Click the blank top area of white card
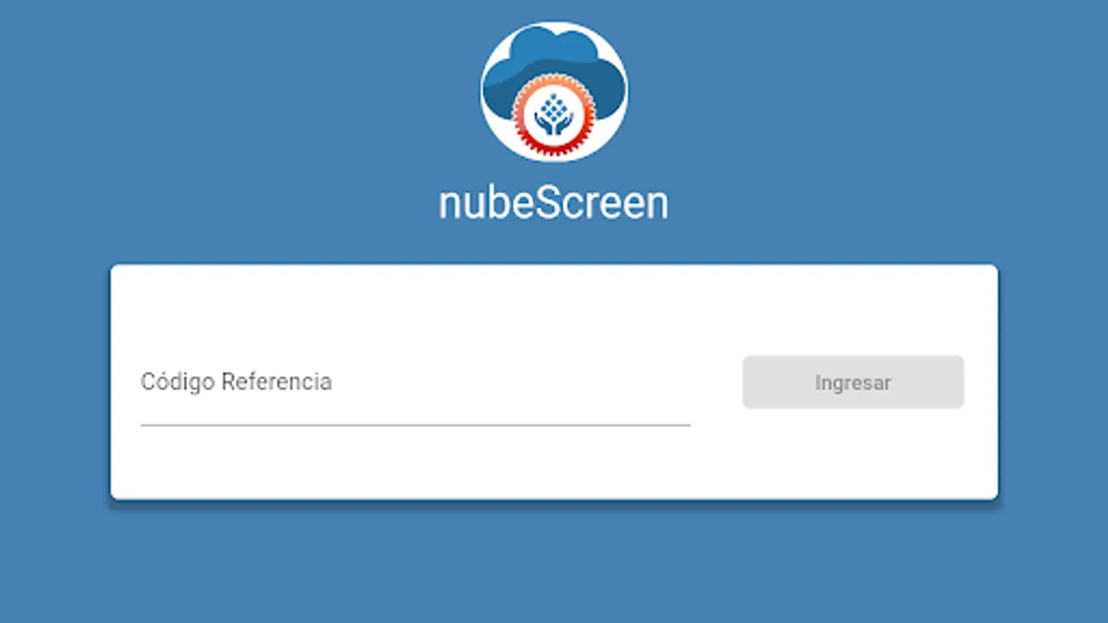This screenshot has height=623, width=1108. pyautogui.click(x=554, y=305)
